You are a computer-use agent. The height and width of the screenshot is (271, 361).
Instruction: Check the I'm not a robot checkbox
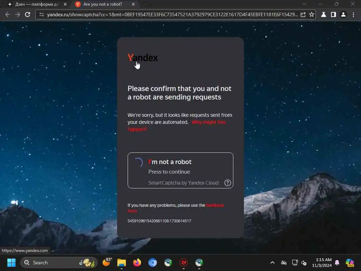tap(138, 162)
